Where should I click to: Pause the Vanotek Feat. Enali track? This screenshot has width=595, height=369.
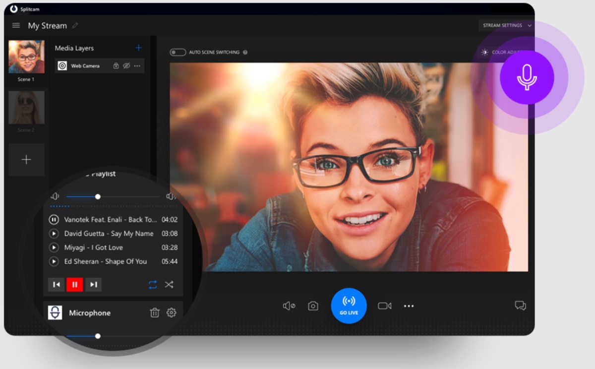pyautogui.click(x=53, y=220)
